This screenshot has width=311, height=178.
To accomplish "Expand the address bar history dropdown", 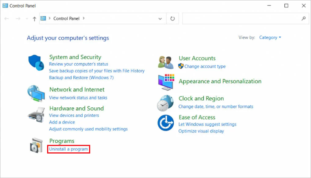I will tap(160, 19).
